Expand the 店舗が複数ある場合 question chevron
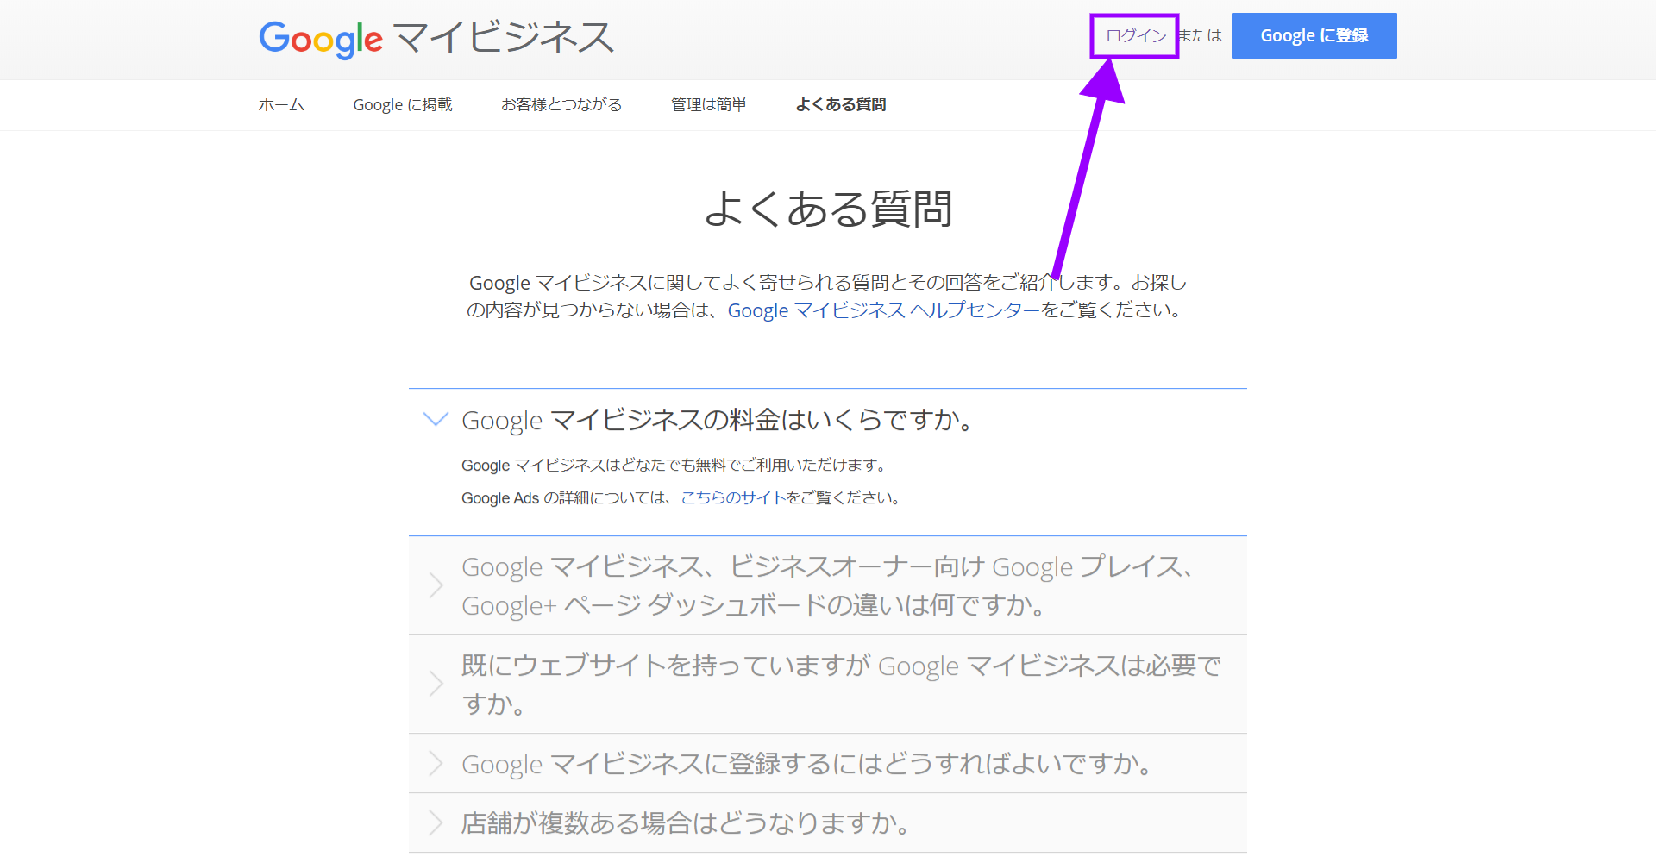 tap(436, 823)
